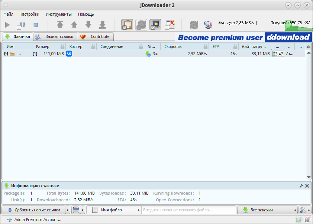This screenshot has width=313, height=224.
Task: Sort by the Размер column header
Action: 42,47
